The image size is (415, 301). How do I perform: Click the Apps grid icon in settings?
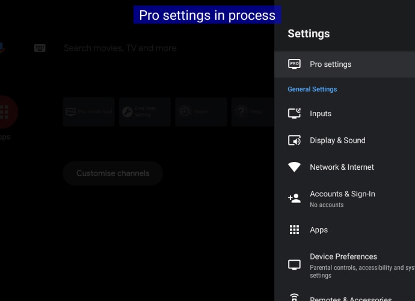pos(294,230)
